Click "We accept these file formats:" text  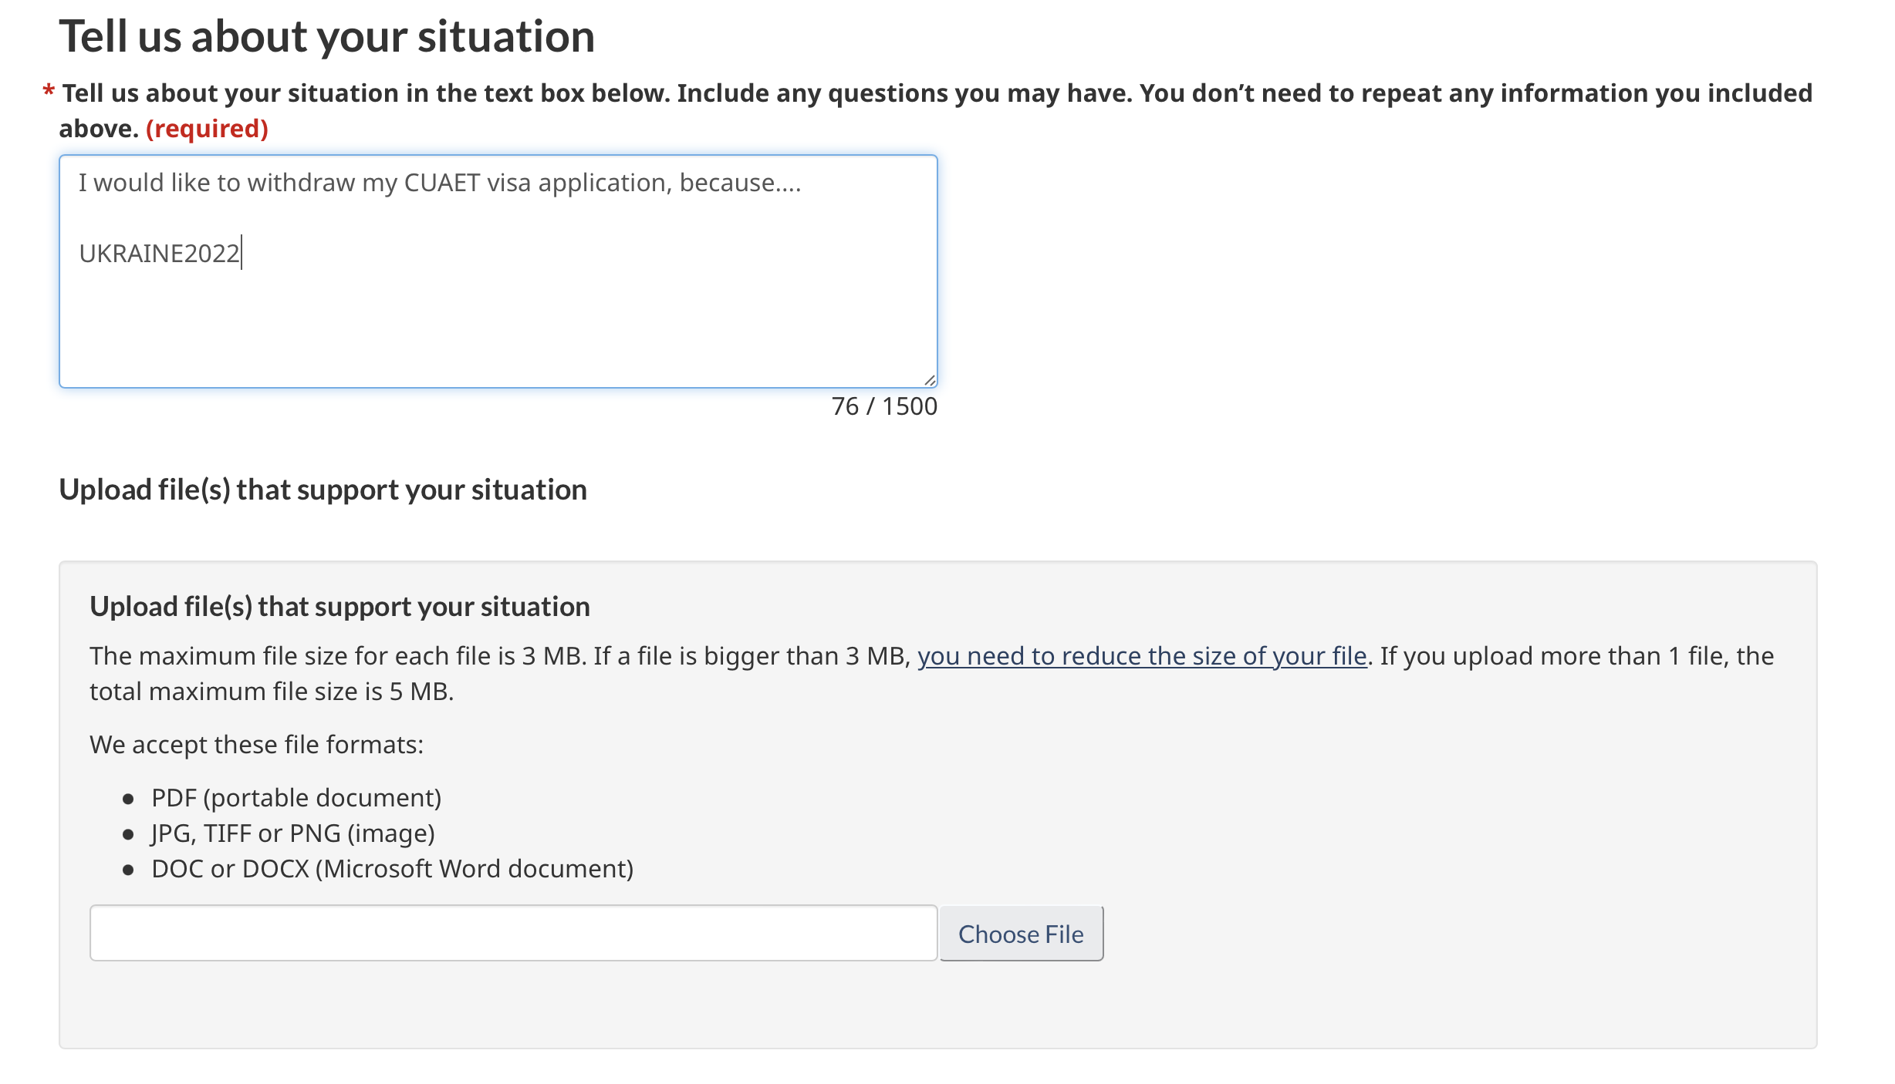pos(256,745)
